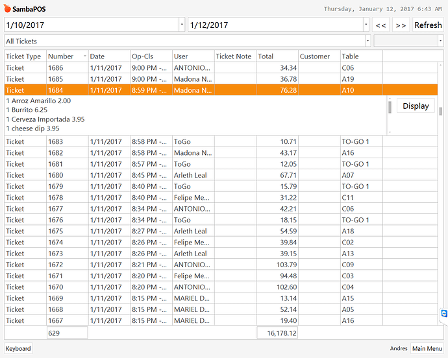
Task: Click total 18.15 on ticket 1676
Action: 288,220
